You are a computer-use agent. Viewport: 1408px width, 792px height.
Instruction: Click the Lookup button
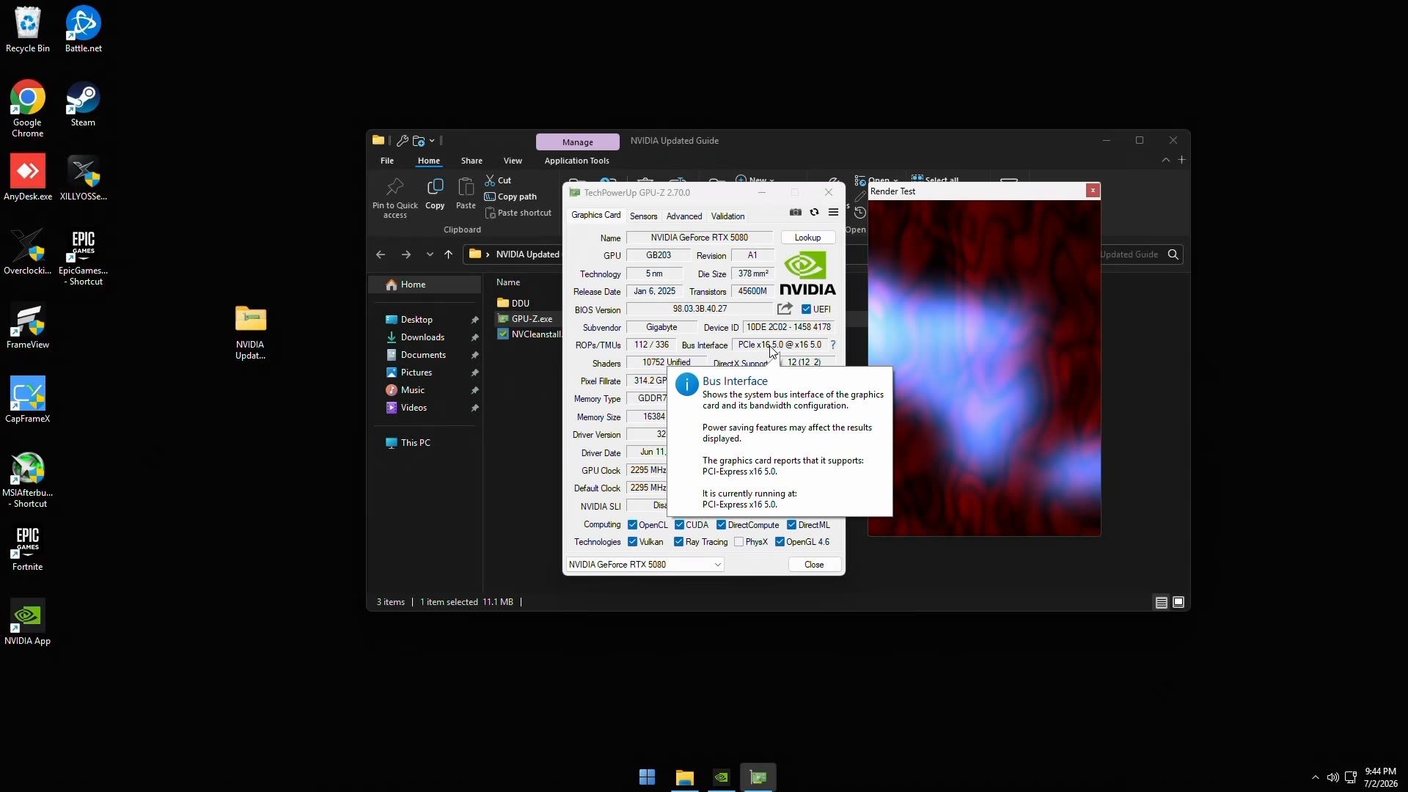point(807,238)
